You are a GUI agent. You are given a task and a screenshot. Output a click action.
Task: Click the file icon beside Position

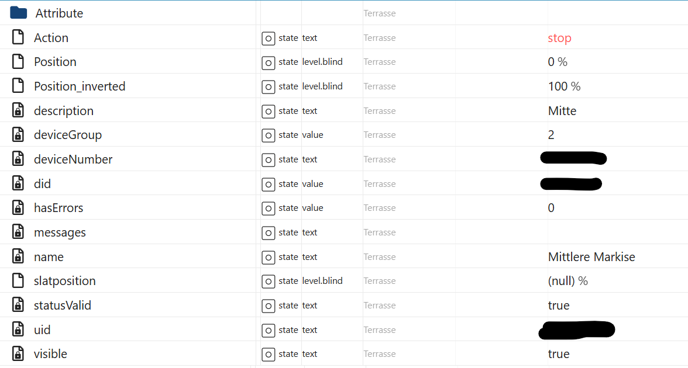(x=19, y=62)
